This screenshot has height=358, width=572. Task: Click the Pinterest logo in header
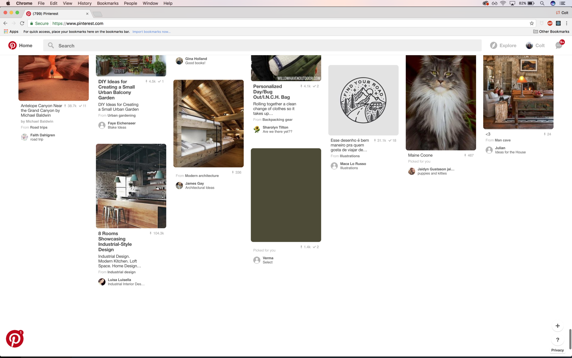coord(12,45)
